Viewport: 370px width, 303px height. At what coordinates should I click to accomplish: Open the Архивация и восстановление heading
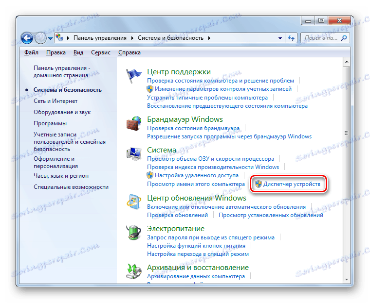[198, 268]
